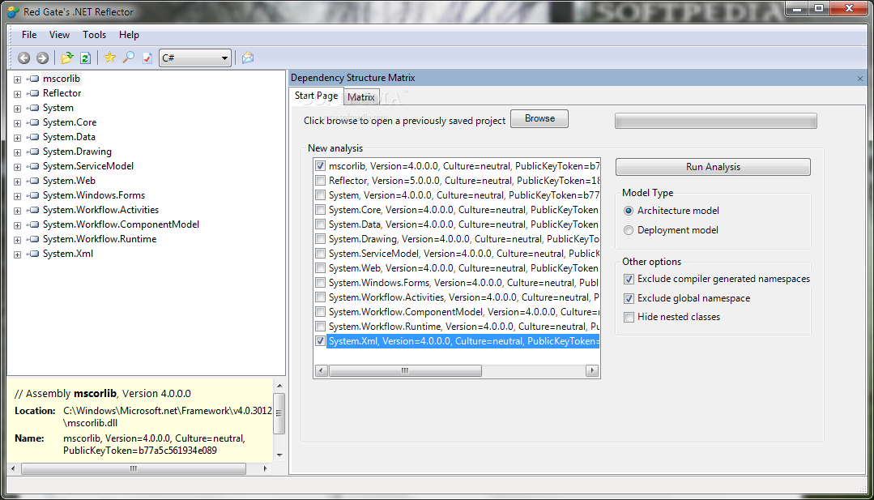Go forward with the Forward arrow toolbar icon

click(x=42, y=58)
